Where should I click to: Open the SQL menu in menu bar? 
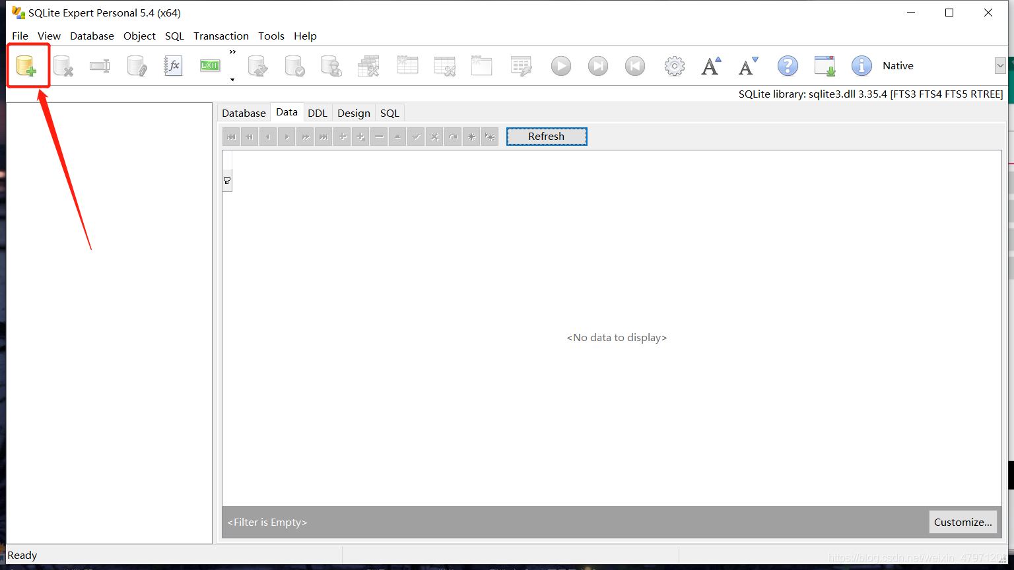click(x=174, y=36)
